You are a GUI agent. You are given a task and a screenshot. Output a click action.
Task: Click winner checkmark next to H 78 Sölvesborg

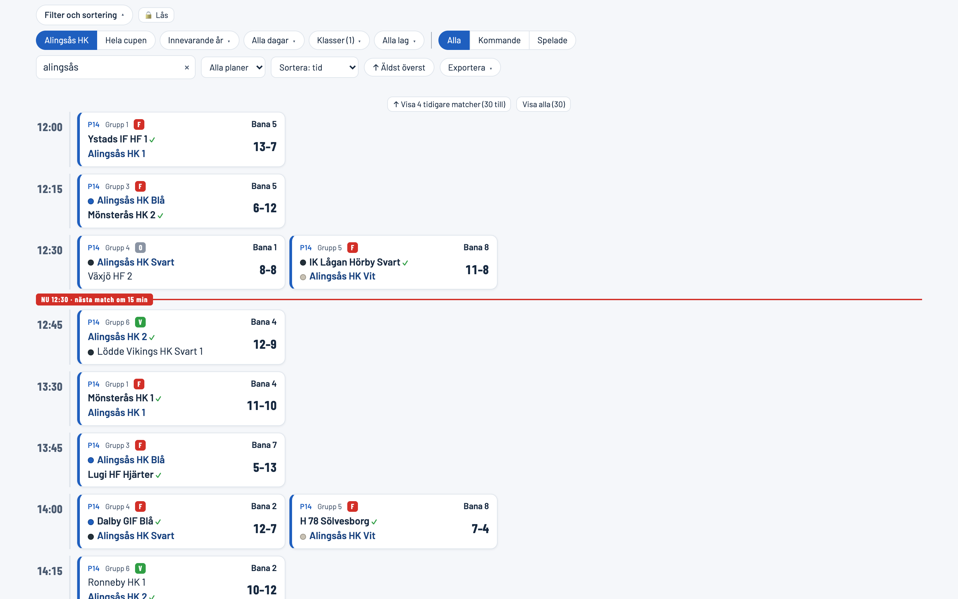point(374,522)
